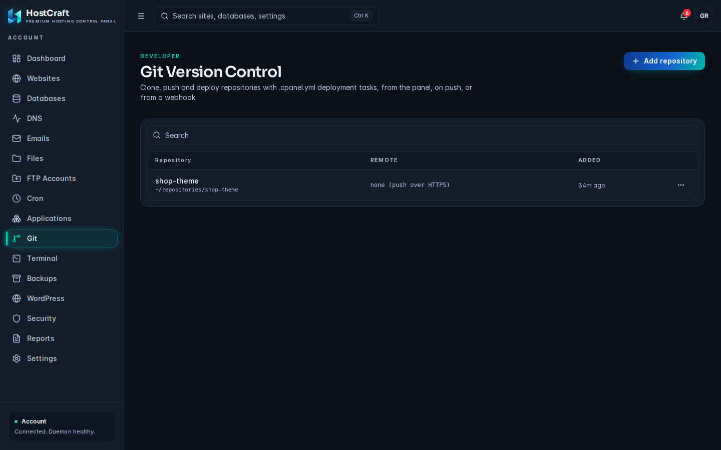
Task: Go to the WordPress menu item
Action: [x=62, y=298]
